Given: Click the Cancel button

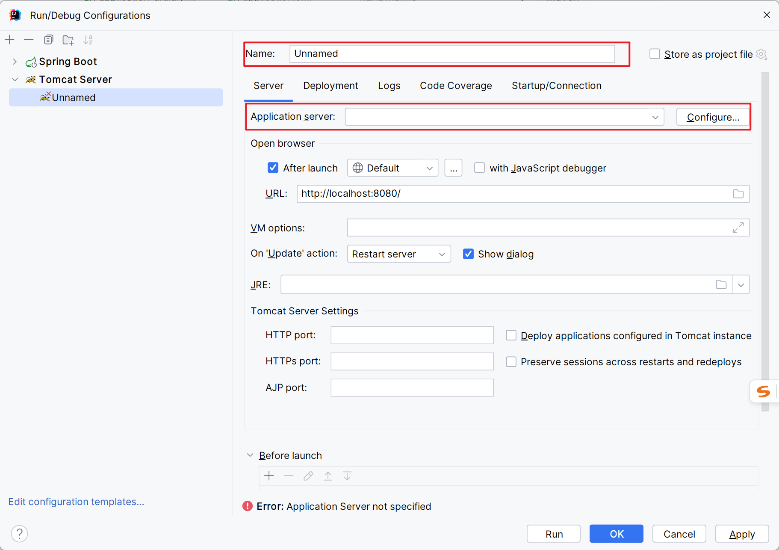Looking at the screenshot, I should pos(679,534).
